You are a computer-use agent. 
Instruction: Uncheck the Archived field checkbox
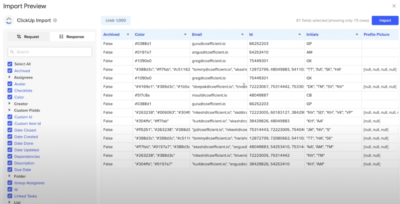[x=10, y=71]
